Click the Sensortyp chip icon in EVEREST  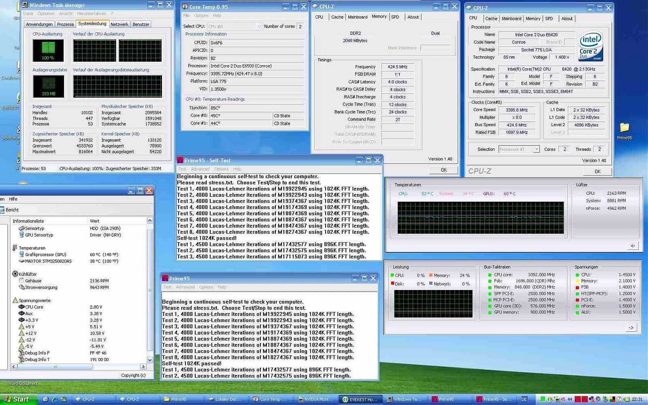point(21,228)
